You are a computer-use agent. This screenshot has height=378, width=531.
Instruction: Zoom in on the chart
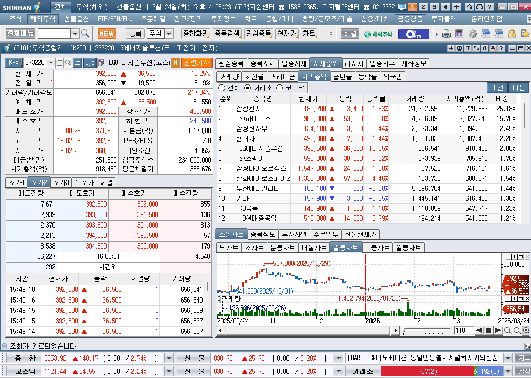[507, 331]
